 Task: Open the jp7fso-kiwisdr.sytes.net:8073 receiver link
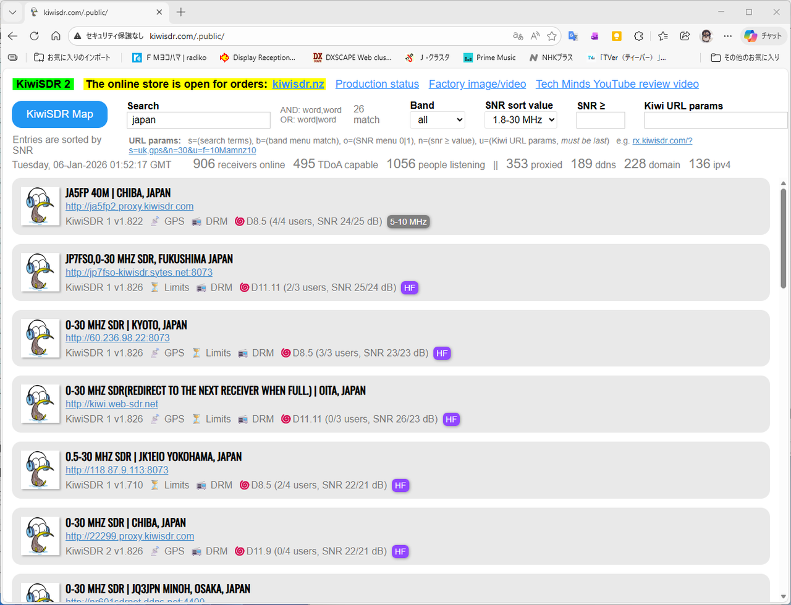tap(139, 273)
